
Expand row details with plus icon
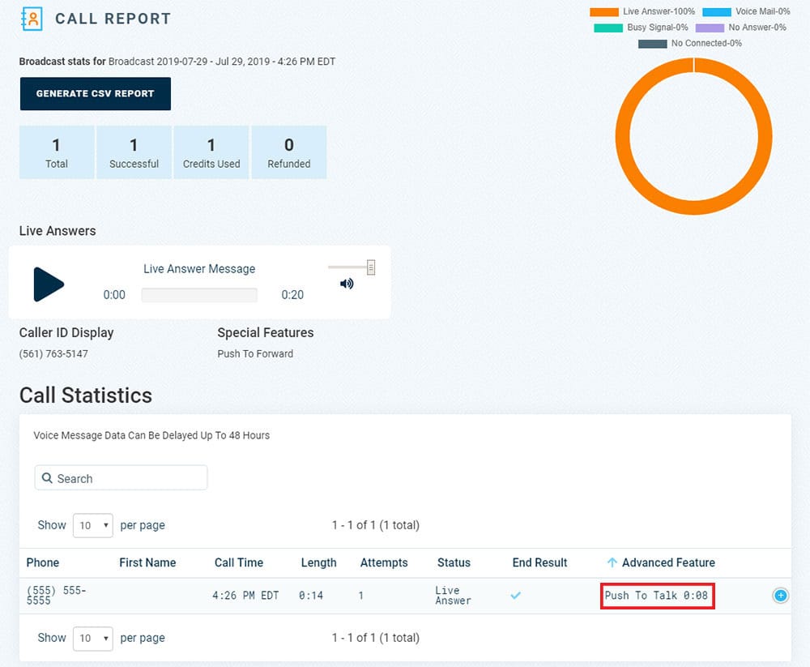781,596
